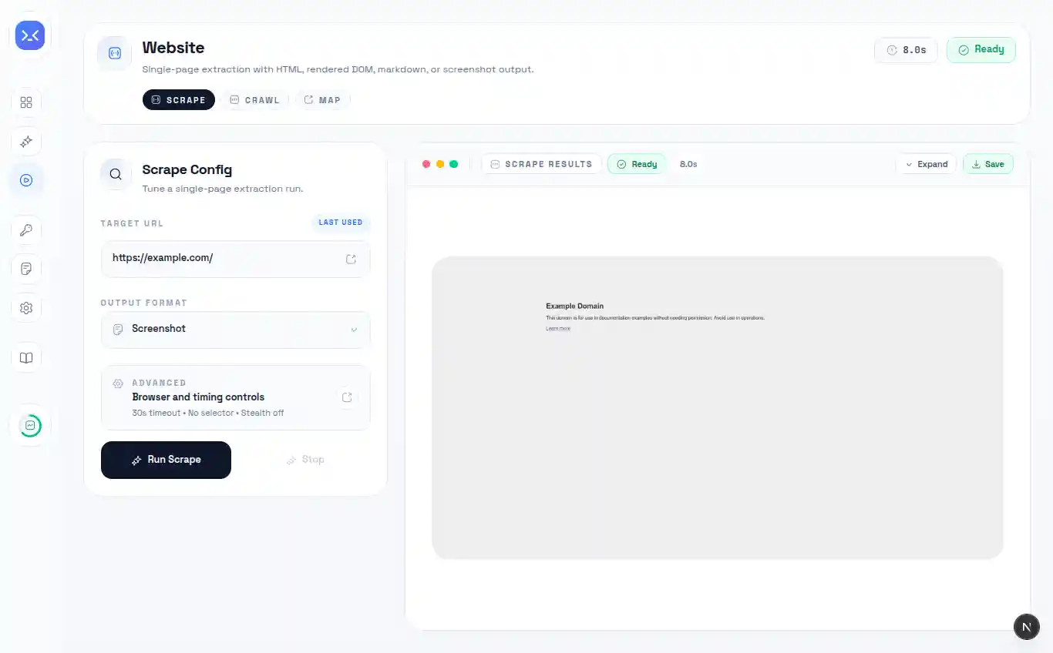Click the search icon beside Scrape Config

(115, 174)
